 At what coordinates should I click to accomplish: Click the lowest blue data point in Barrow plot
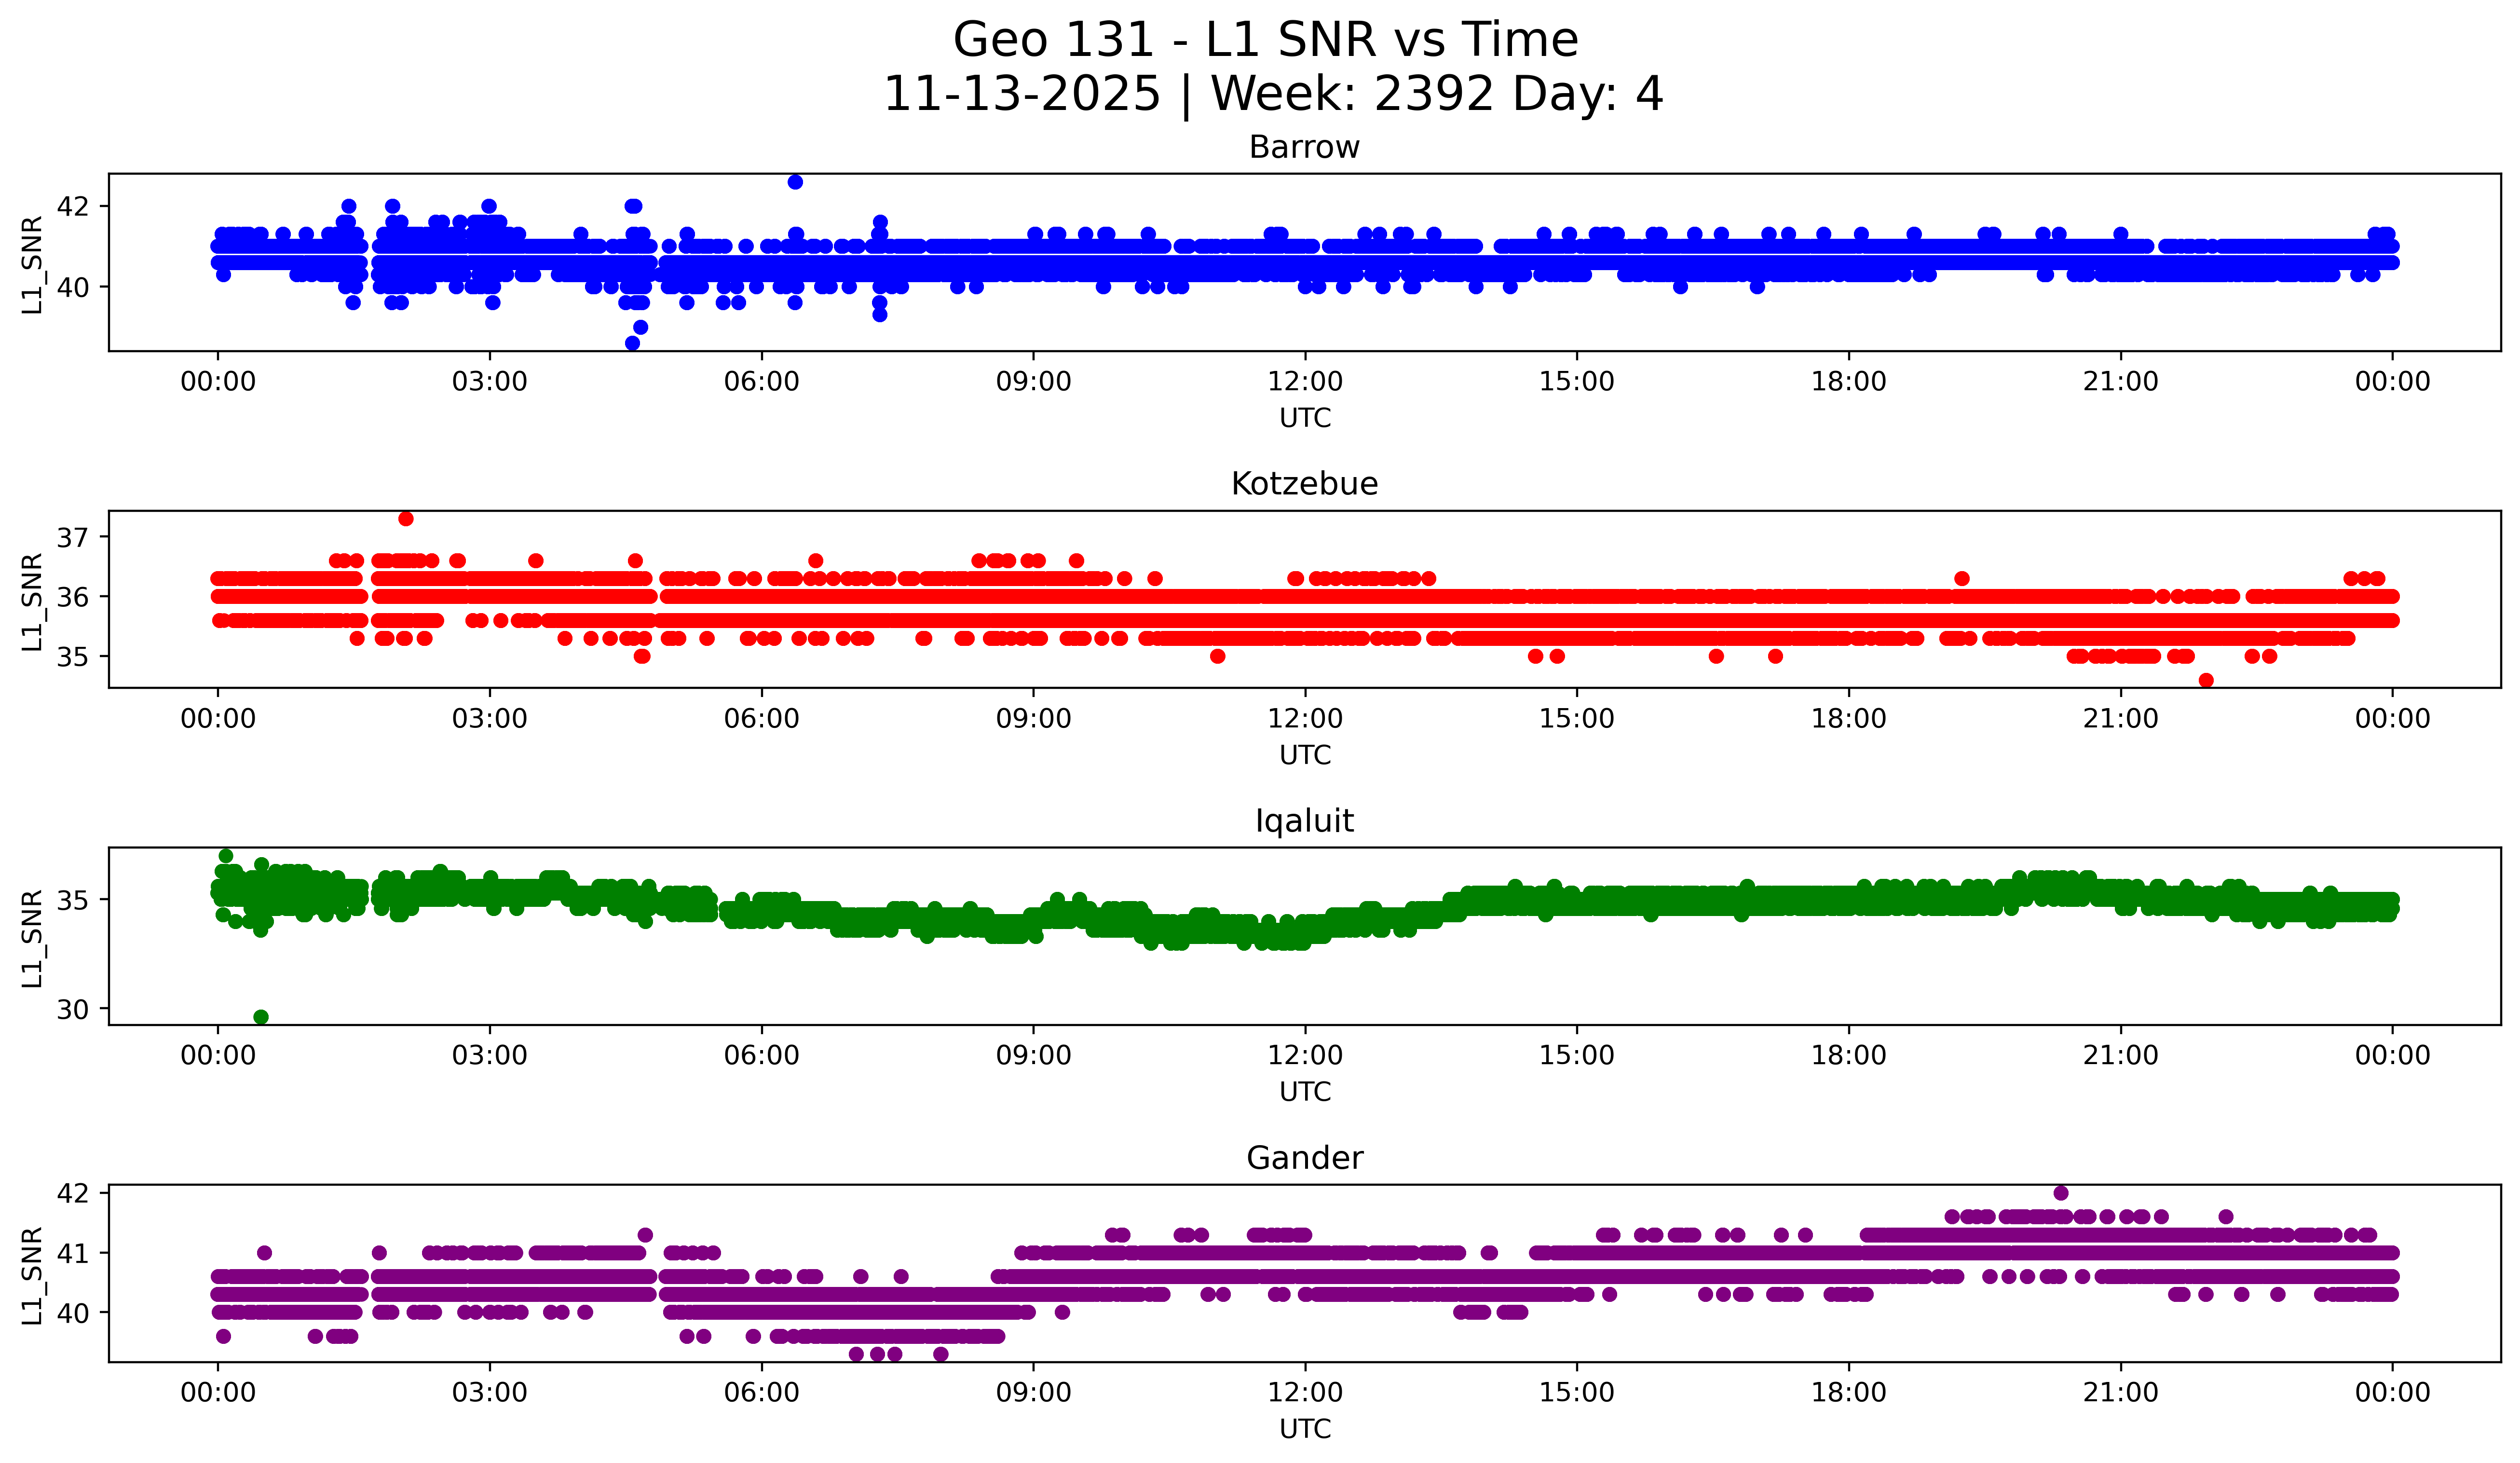click(632, 343)
